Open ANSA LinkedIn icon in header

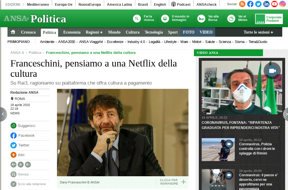coord(266,4)
